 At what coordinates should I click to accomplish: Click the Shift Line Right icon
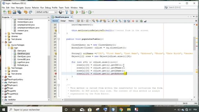point(128,21)
